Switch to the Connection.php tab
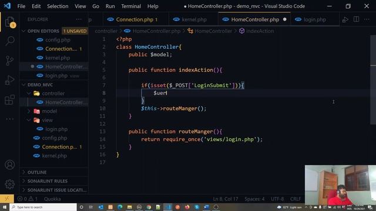Viewport: 376px width, 211px height. [136, 19]
